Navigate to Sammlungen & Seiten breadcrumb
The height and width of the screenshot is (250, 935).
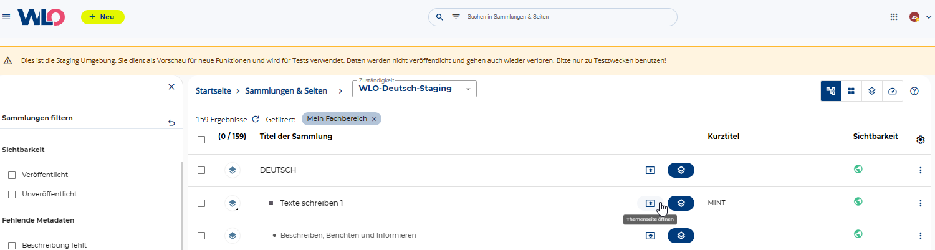tap(286, 91)
